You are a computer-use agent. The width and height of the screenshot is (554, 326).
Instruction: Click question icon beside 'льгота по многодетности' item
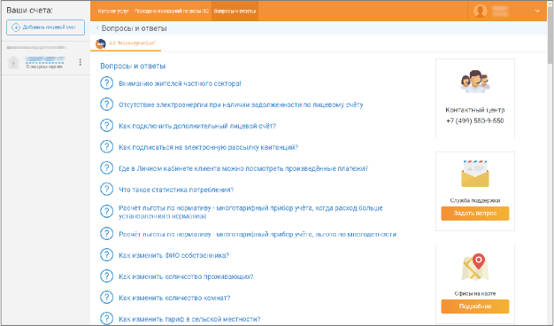point(107,234)
